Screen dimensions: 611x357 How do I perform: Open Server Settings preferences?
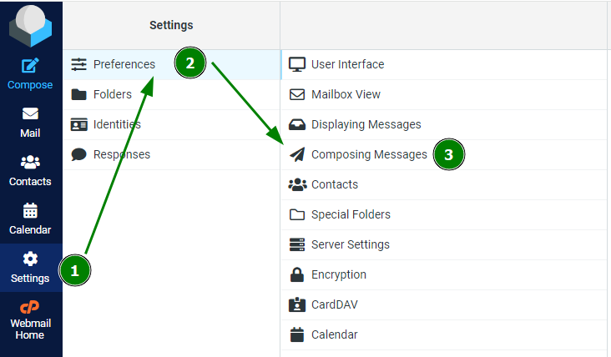point(444,244)
